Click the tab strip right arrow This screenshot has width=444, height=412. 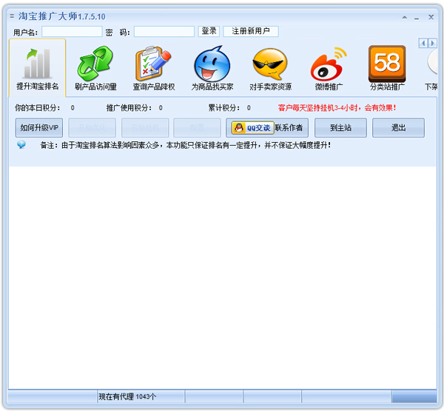[432, 44]
